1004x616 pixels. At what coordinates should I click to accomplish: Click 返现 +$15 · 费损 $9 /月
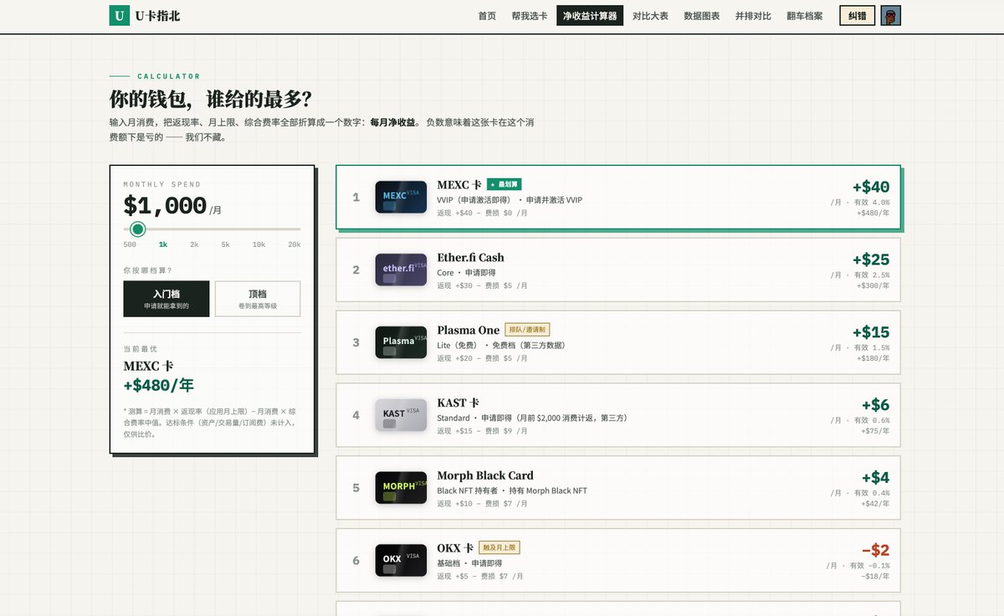point(483,431)
